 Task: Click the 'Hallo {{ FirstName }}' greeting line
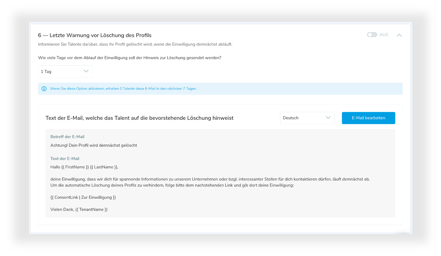click(84, 167)
